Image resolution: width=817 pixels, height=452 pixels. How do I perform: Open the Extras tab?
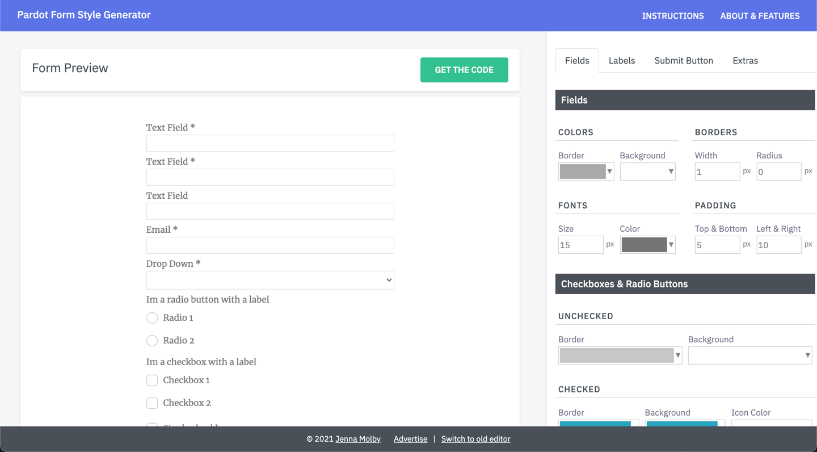[745, 61]
